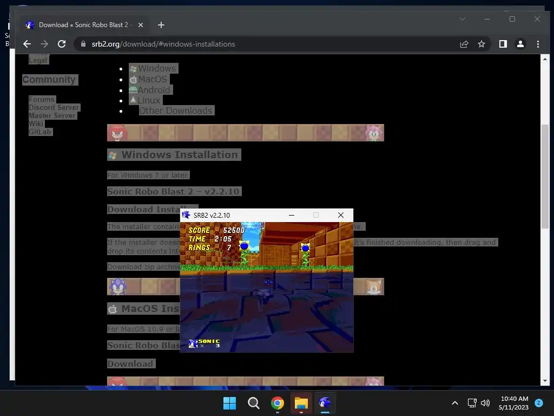Click the forward navigation arrow
The width and height of the screenshot is (554, 416).
[x=44, y=44]
